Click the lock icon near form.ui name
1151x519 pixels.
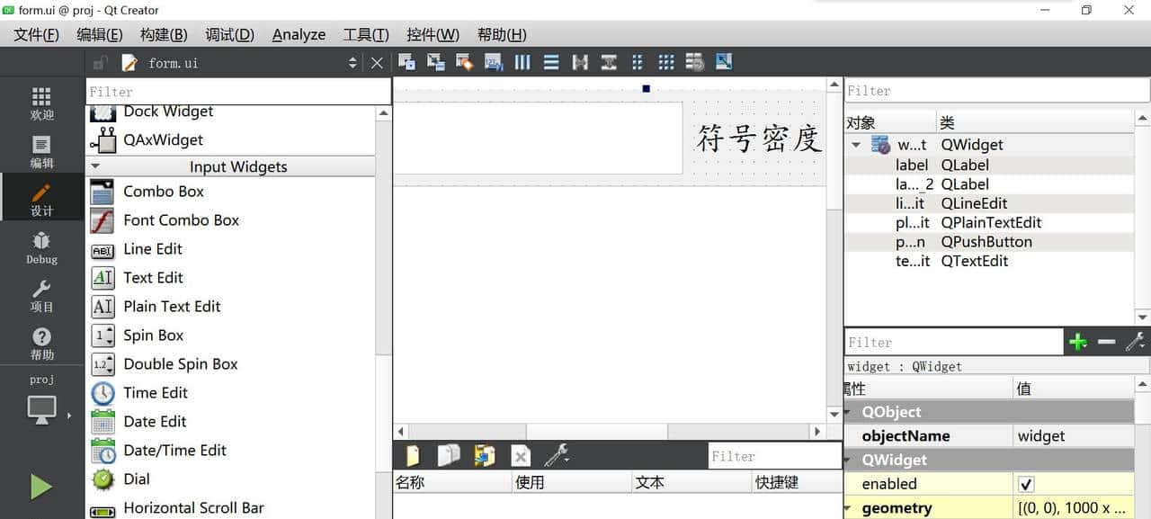[x=99, y=62]
